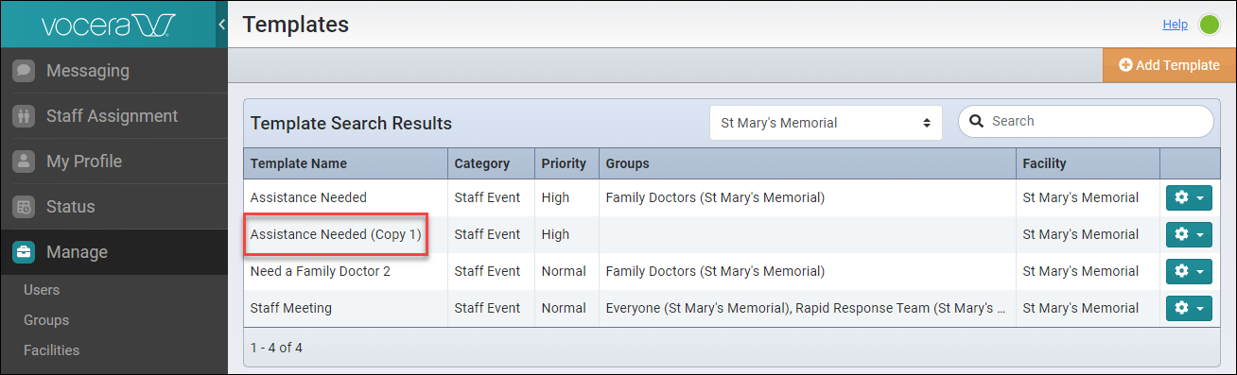The image size is (1237, 375).
Task: Click the magnifier icon in Search box
Action: [978, 121]
